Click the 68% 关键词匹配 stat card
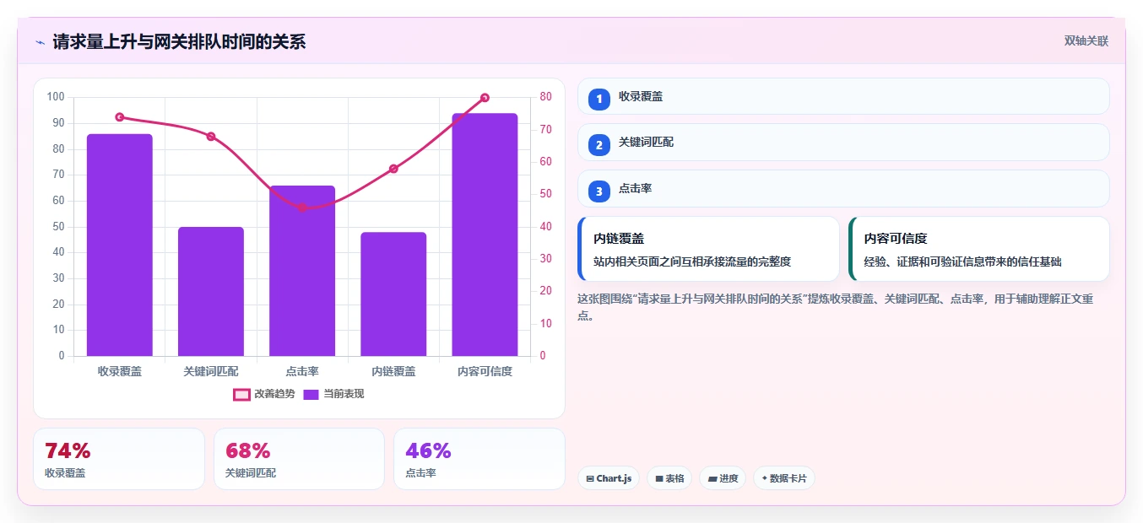The height and width of the screenshot is (523, 1143). click(x=299, y=459)
